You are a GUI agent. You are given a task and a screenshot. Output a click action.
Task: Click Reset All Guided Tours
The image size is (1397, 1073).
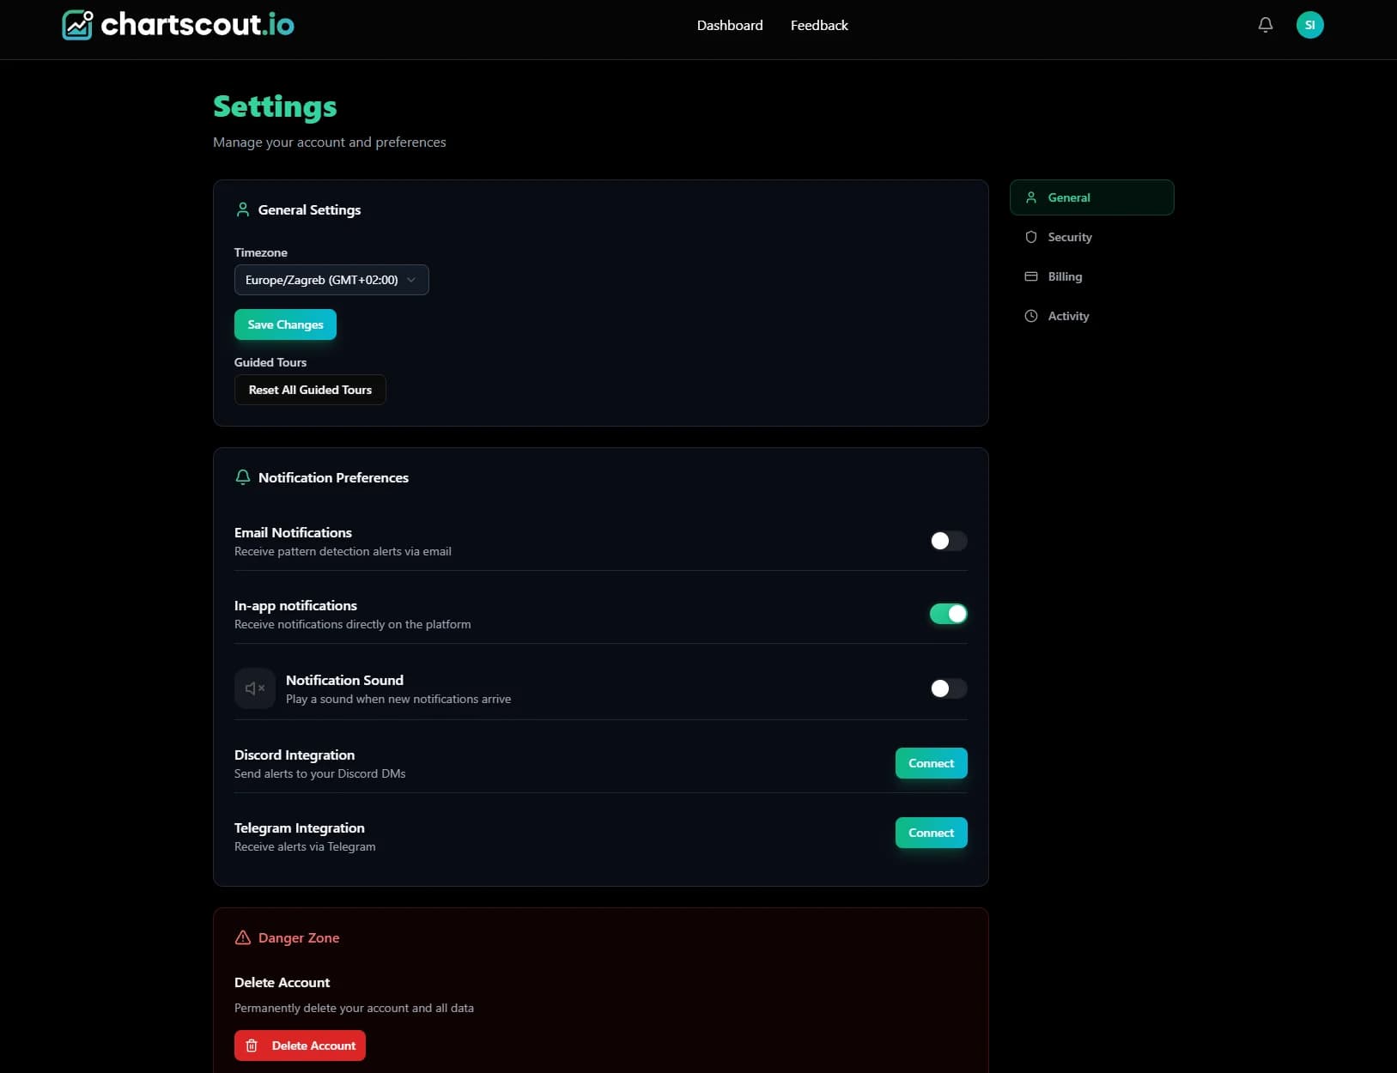309,390
